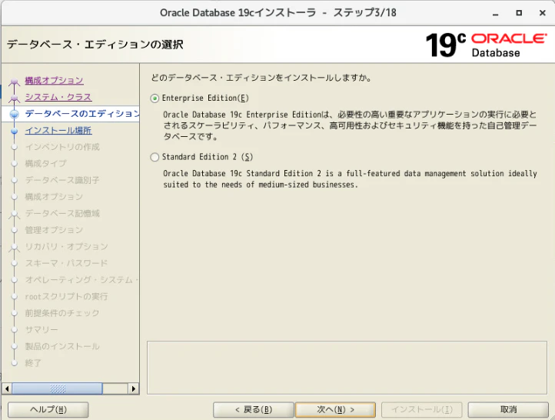Choose the Standard Edition 2 radio button

click(x=155, y=157)
